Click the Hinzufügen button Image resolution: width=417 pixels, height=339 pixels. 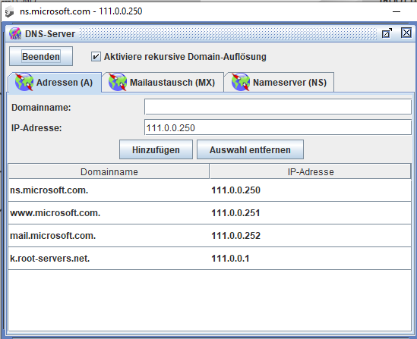pyautogui.click(x=156, y=149)
